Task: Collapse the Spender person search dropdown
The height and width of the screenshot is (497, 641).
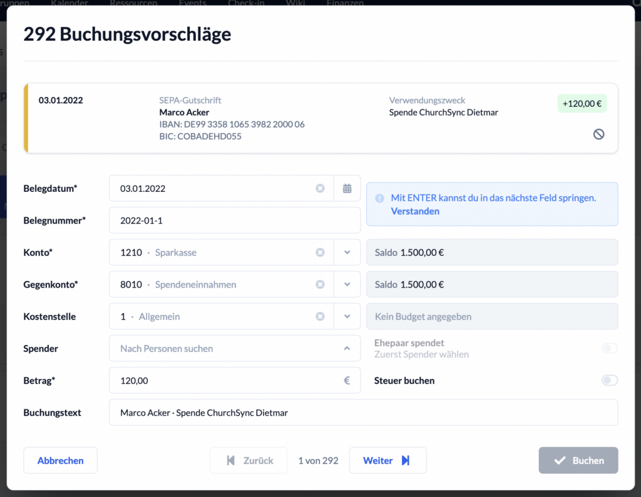Action: (347, 348)
